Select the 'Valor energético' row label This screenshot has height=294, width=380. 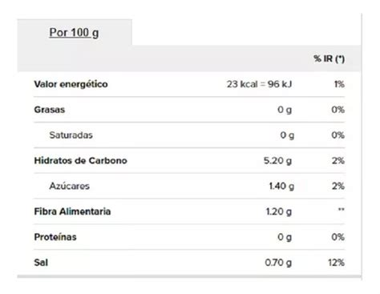(x=71, y=84)
